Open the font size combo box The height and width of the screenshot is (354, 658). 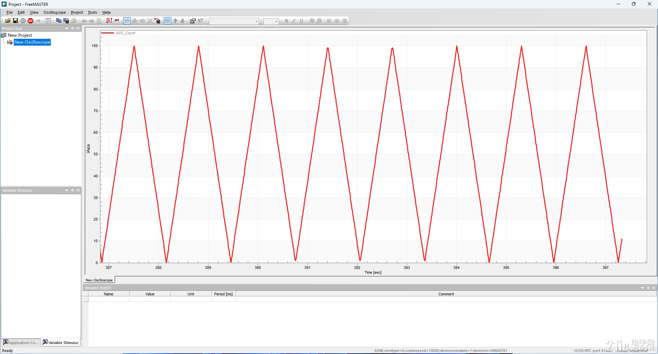tap(271, 21)
